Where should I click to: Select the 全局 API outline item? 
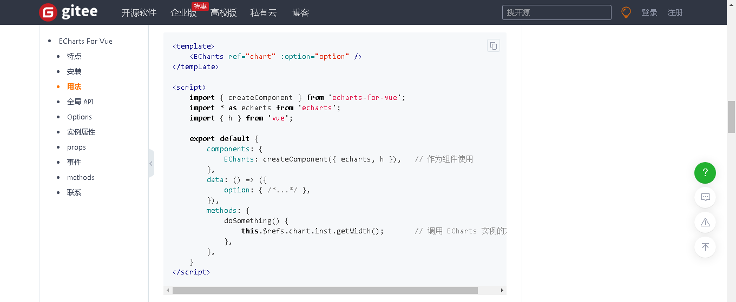80,102
